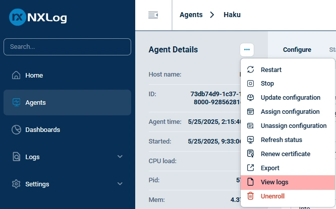Open View logs from the actions menu
This screenshot has width=336, height=209.
click(274, 182)
